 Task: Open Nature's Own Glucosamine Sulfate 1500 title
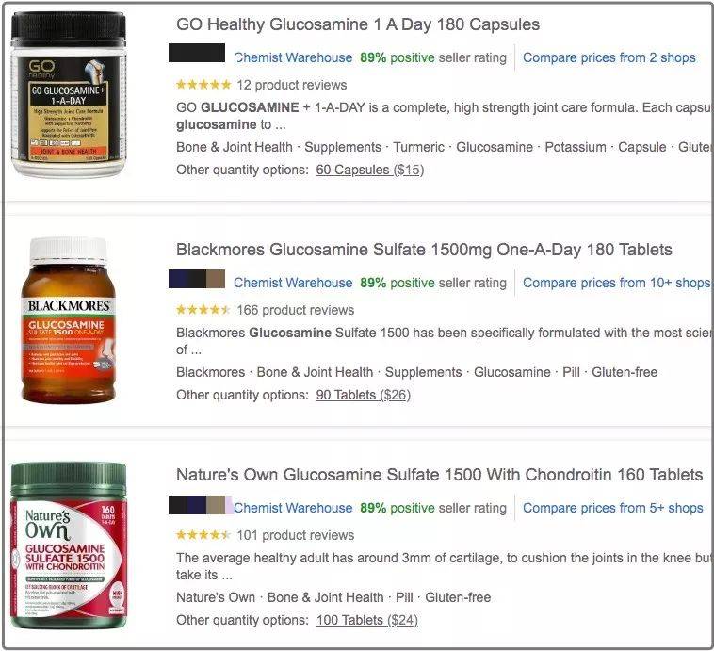(439, 474)
